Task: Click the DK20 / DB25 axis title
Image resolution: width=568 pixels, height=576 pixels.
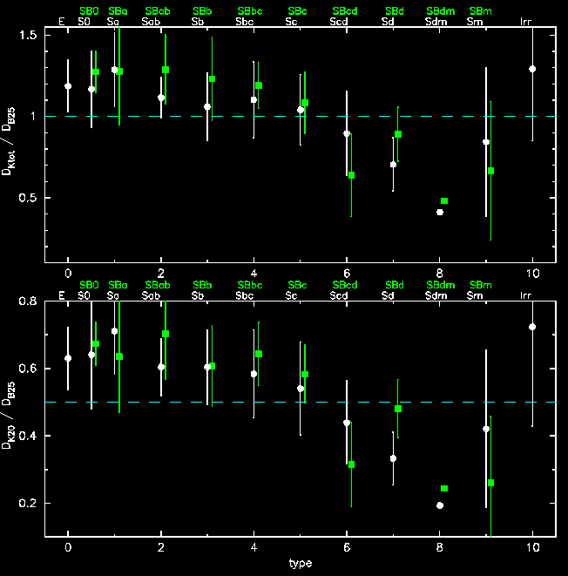Action: (9, 415)
